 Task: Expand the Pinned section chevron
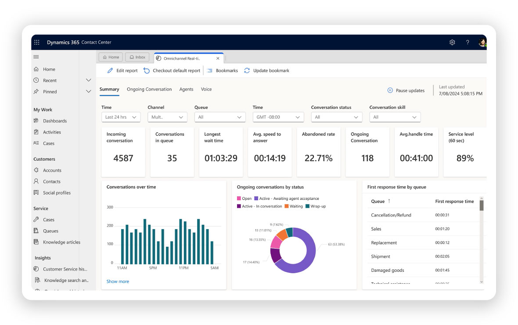pos(89,91)
